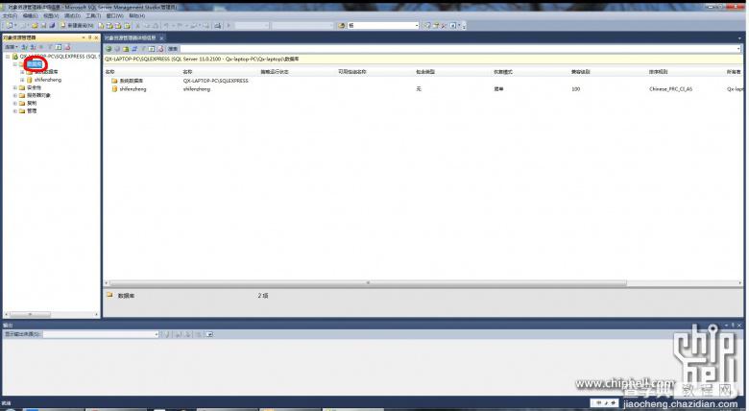The height and width of the screenshot is (411, 749).
Task: Click the 排序规则 column header
Action: (x=658, y=72)
